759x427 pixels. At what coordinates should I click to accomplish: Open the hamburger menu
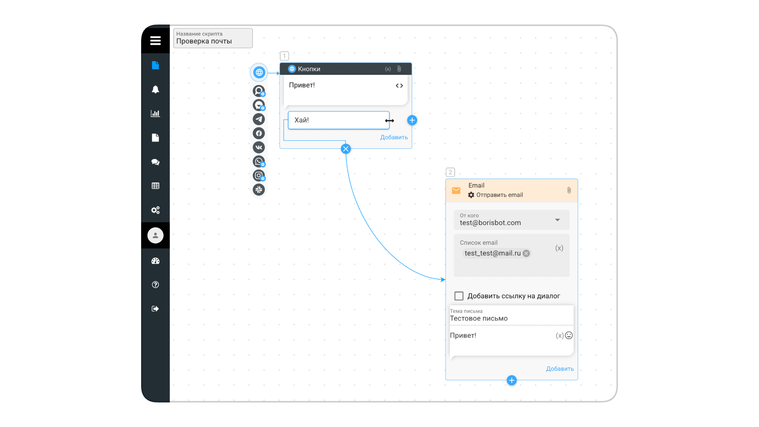coord(155,40)
